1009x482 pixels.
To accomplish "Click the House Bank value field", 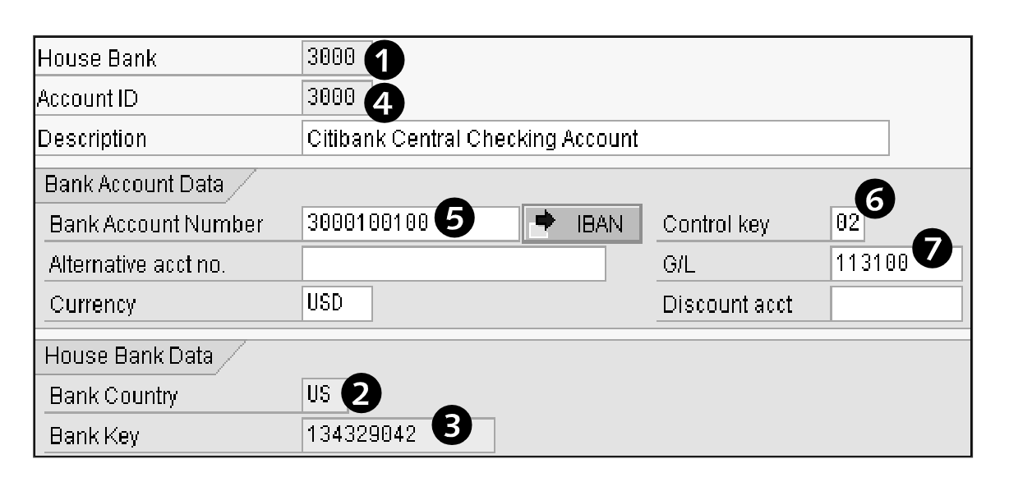I will [331, 59].
